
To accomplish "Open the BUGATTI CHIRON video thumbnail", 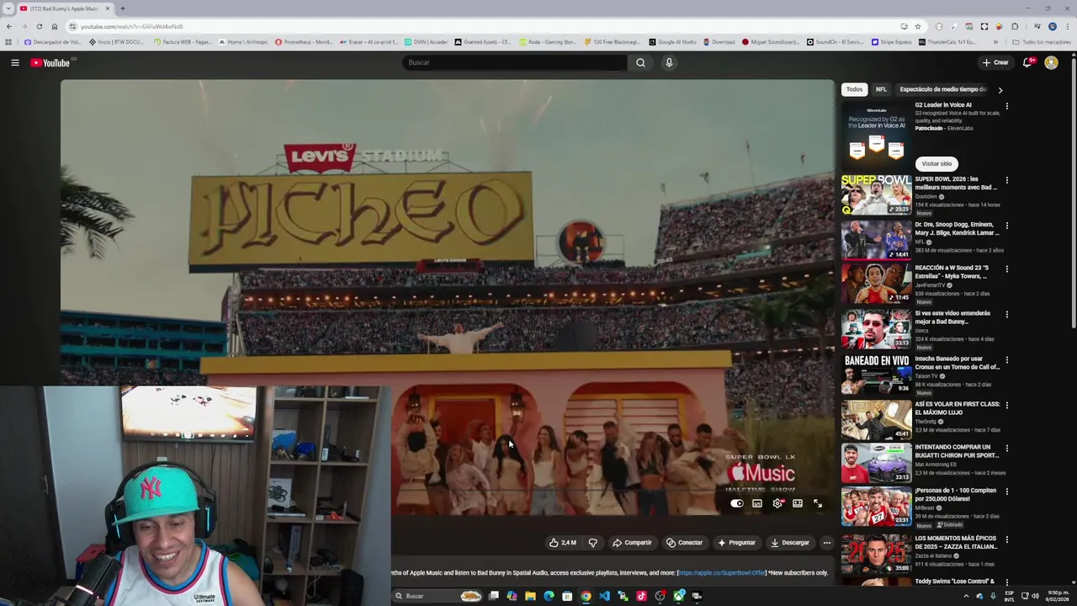I will tap(876, 462).
